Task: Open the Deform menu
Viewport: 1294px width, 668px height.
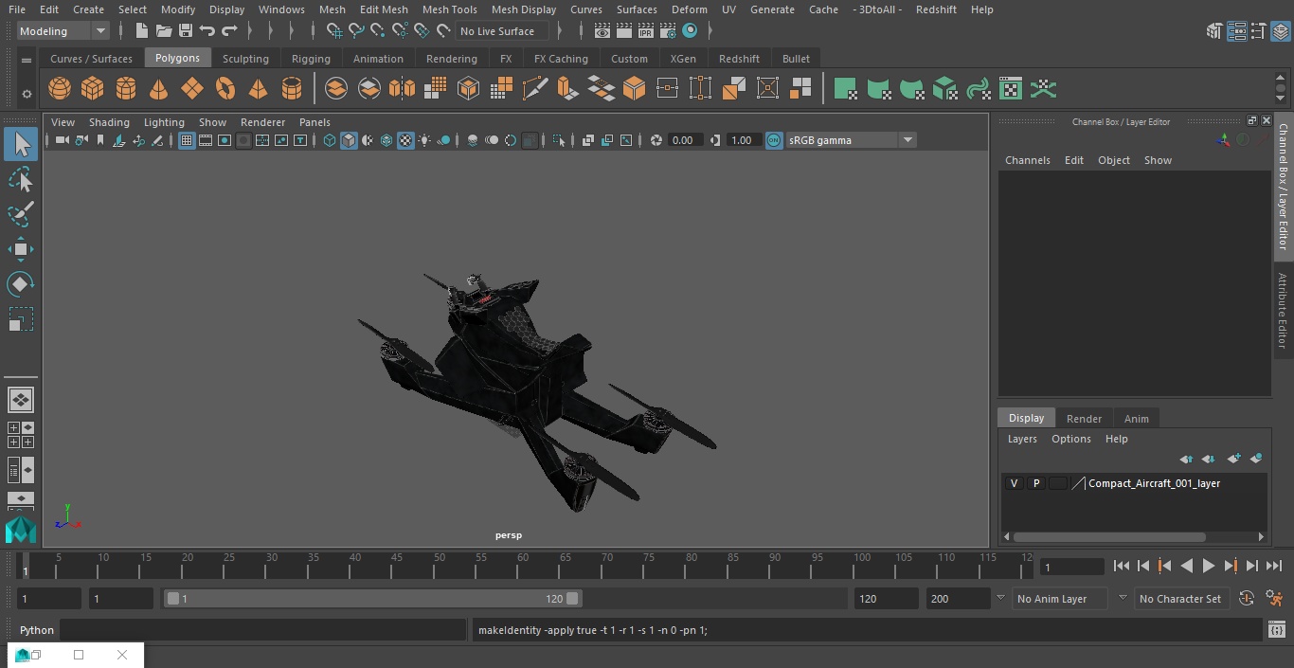Action: tap(689, 9)
